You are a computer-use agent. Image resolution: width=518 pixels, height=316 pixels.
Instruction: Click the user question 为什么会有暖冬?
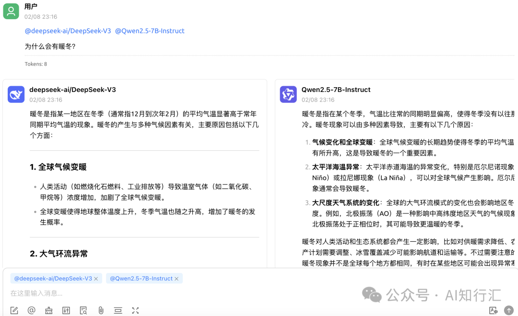tap(50, 46)
